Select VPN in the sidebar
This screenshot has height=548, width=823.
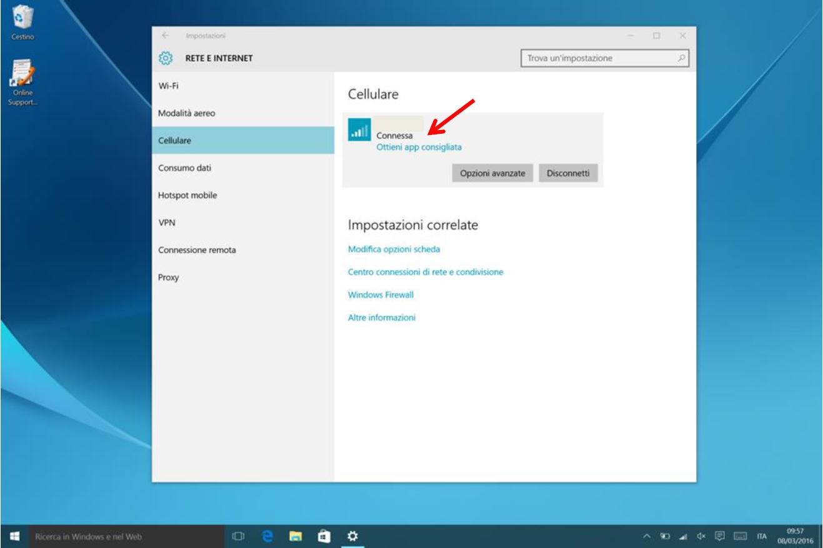pos(243,222)
